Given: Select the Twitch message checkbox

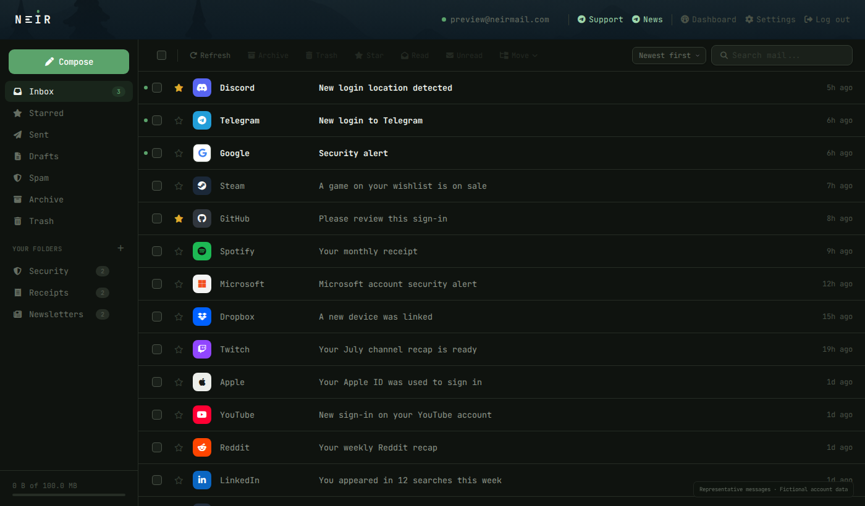Looking at the screenshot, I should [157, 349].
